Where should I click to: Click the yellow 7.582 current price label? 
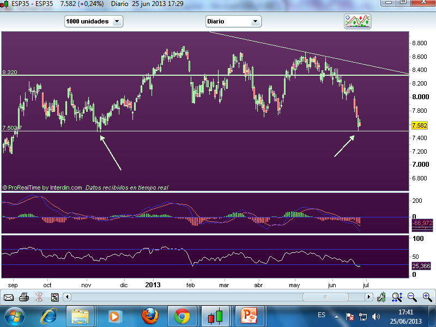419,125
